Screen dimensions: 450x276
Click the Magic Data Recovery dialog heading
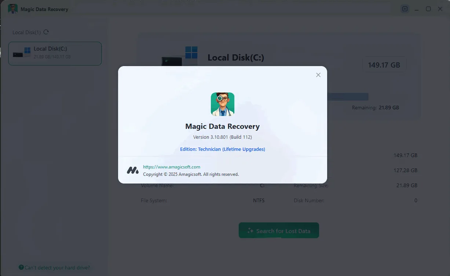[223, 126]
